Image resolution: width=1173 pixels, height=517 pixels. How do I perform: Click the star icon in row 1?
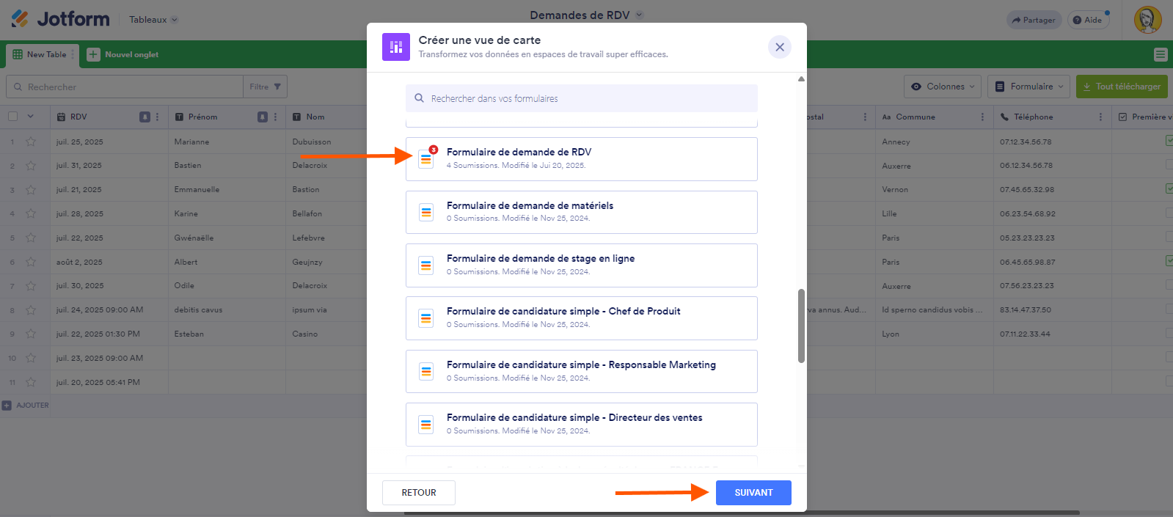click(x=31, y=142)
